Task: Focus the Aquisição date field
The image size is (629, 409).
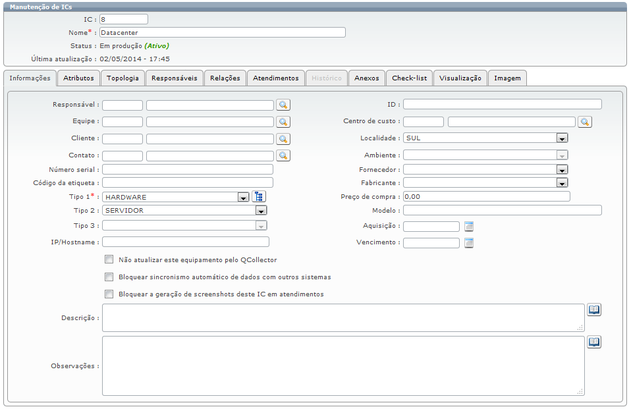Action: click(x=431, y=227)
